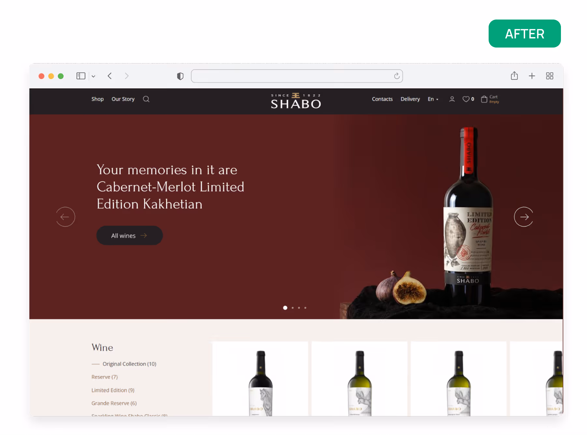This screenshot has height=435, width=587.
Task: Select the fourth carousel dot
Action: [x=305, y=308]
